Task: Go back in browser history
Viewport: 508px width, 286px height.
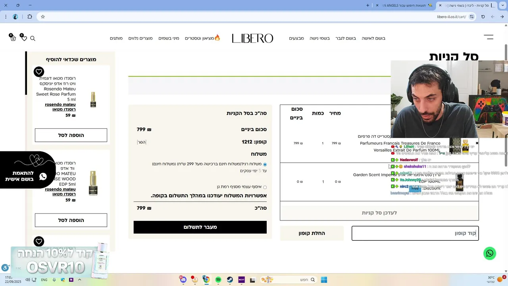Action: pos(502,17)
